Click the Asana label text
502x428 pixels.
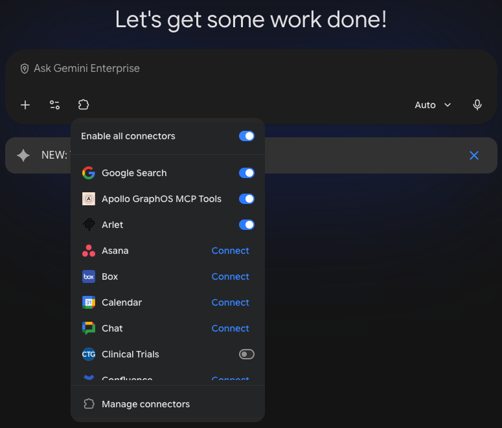[x=115, y=251]
